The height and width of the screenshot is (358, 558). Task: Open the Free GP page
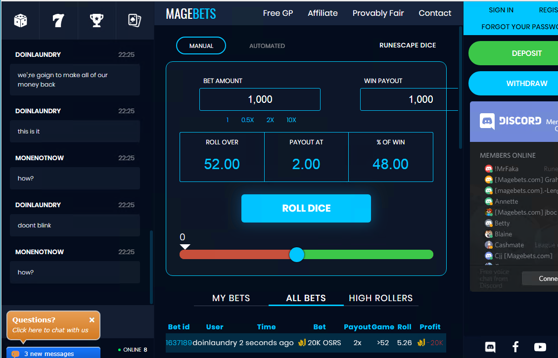(x=278, y=13)
